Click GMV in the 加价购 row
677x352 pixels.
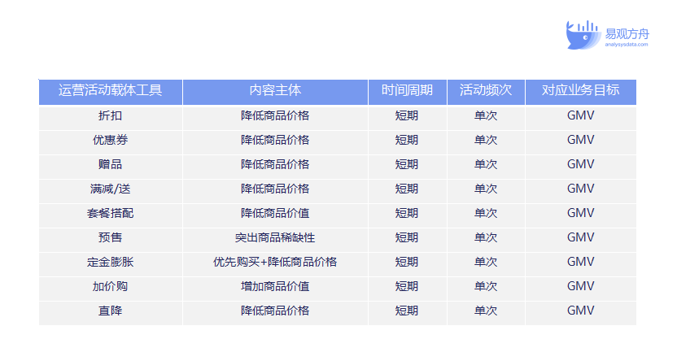coord(580,285)
